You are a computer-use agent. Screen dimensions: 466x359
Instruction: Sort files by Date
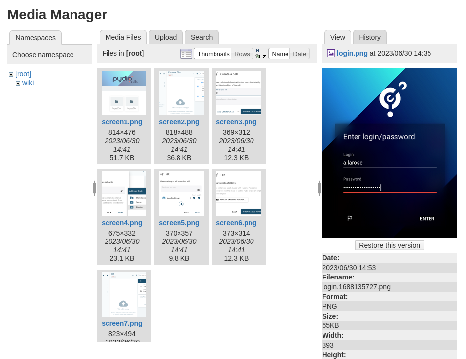click(x=299, y=54)
